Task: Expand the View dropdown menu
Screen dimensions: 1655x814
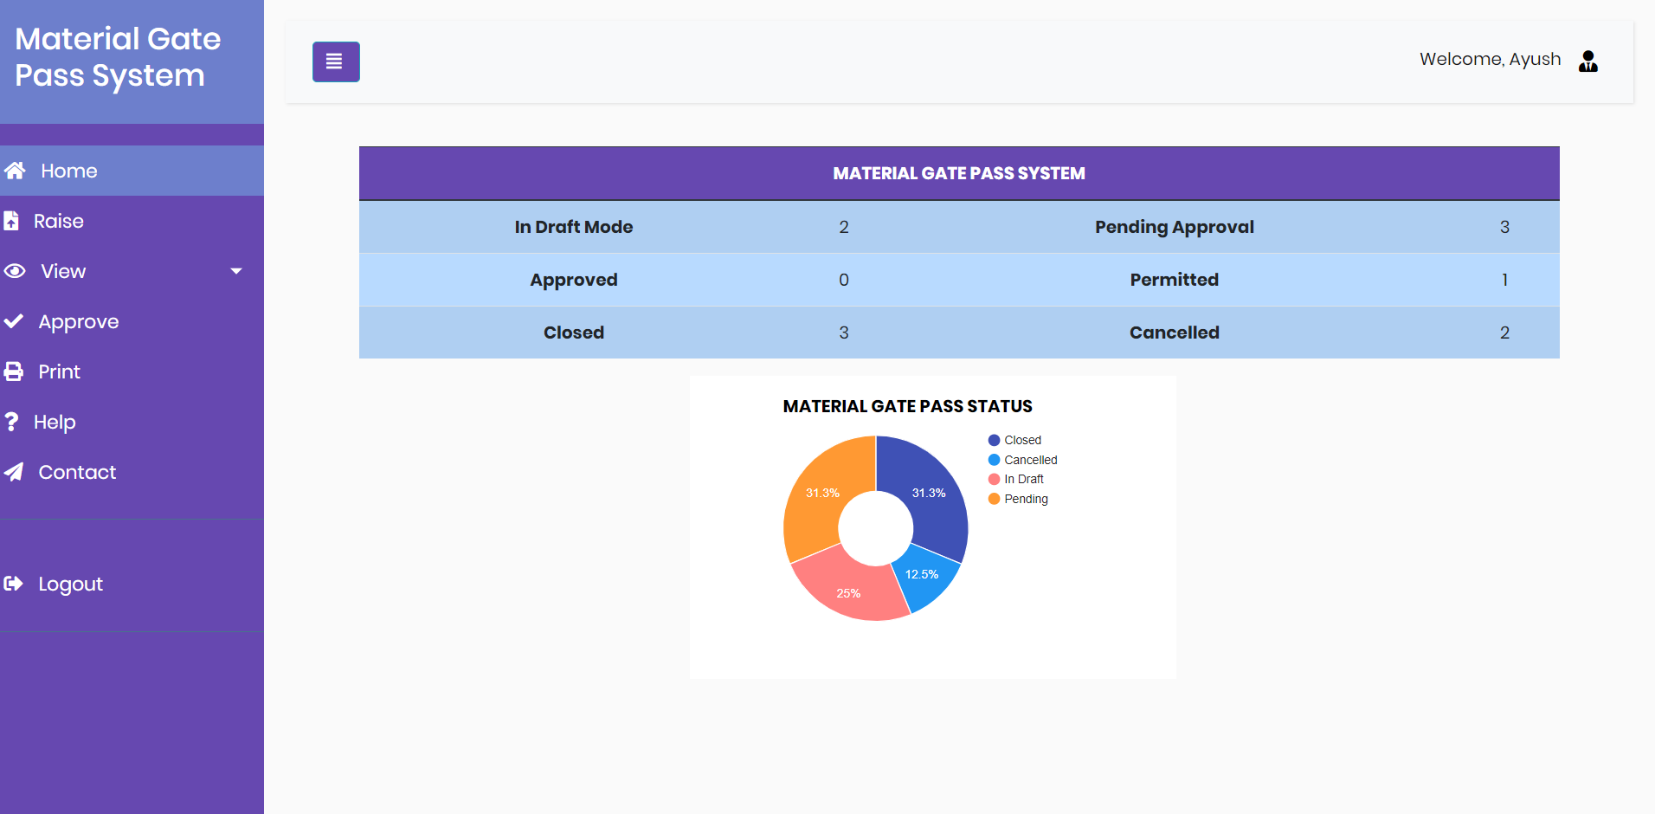Action: (x=63, y=271)
